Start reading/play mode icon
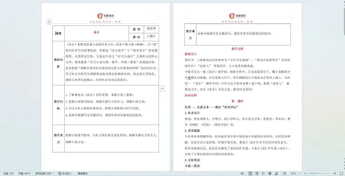Viewport: 345px width, 176px height. point(263,173)
